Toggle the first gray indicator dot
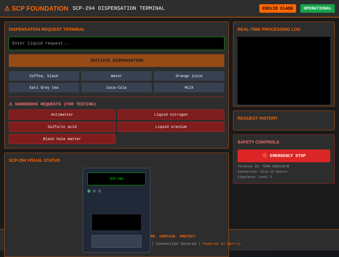 (x=94, y=191)
